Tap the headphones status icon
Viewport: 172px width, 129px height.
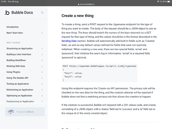click(x=161, y=2)
